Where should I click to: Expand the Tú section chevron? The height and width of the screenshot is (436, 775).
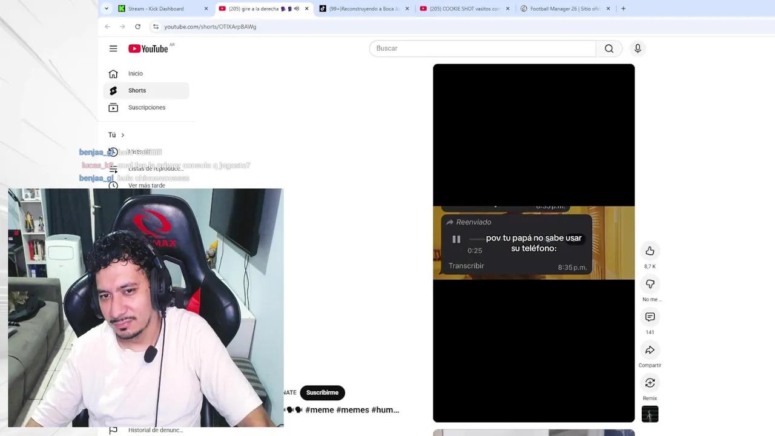pos(122,135)
